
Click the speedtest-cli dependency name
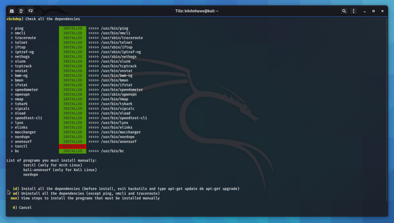point(28,118)
